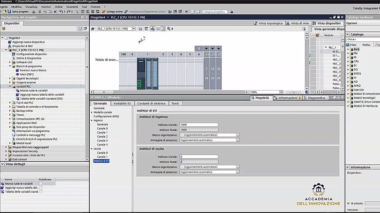Click the zoom magnifier icon in device view
The height and width of the screenshot is (213, 380).
pos(169,29)
